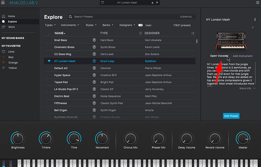This screenshot has width=261, height=167.
Task: Click the Edit Preset button
Action: pyautogui.click(x=231, y=116)
